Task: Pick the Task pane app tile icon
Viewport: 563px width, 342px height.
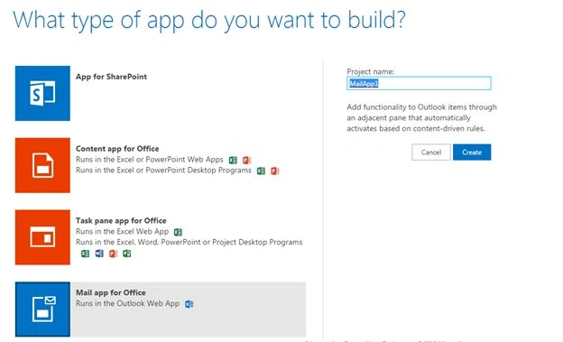Action: (x=42, y=237)
